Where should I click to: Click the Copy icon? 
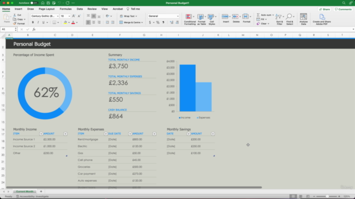point(15,19)
